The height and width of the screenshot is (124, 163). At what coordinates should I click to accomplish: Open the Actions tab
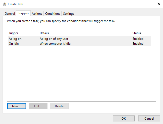[37, 14]
